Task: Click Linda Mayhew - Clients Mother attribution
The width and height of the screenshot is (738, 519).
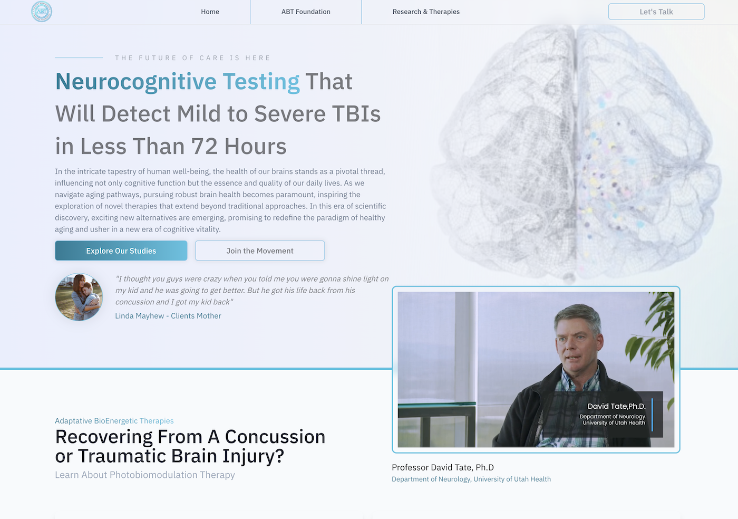Action: [168, 316]
